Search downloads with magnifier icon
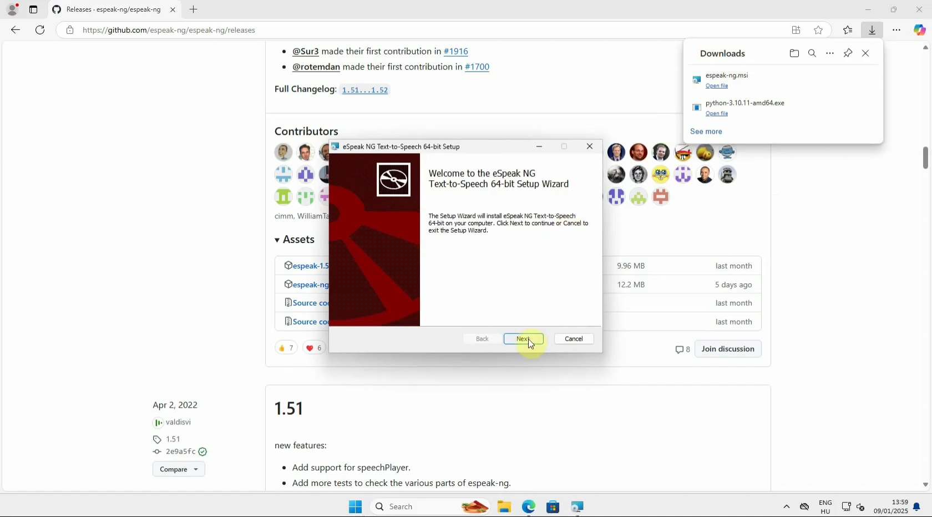The width and height of the screenshot is (932, 517). pyautogui.click(x=812, y=53)
